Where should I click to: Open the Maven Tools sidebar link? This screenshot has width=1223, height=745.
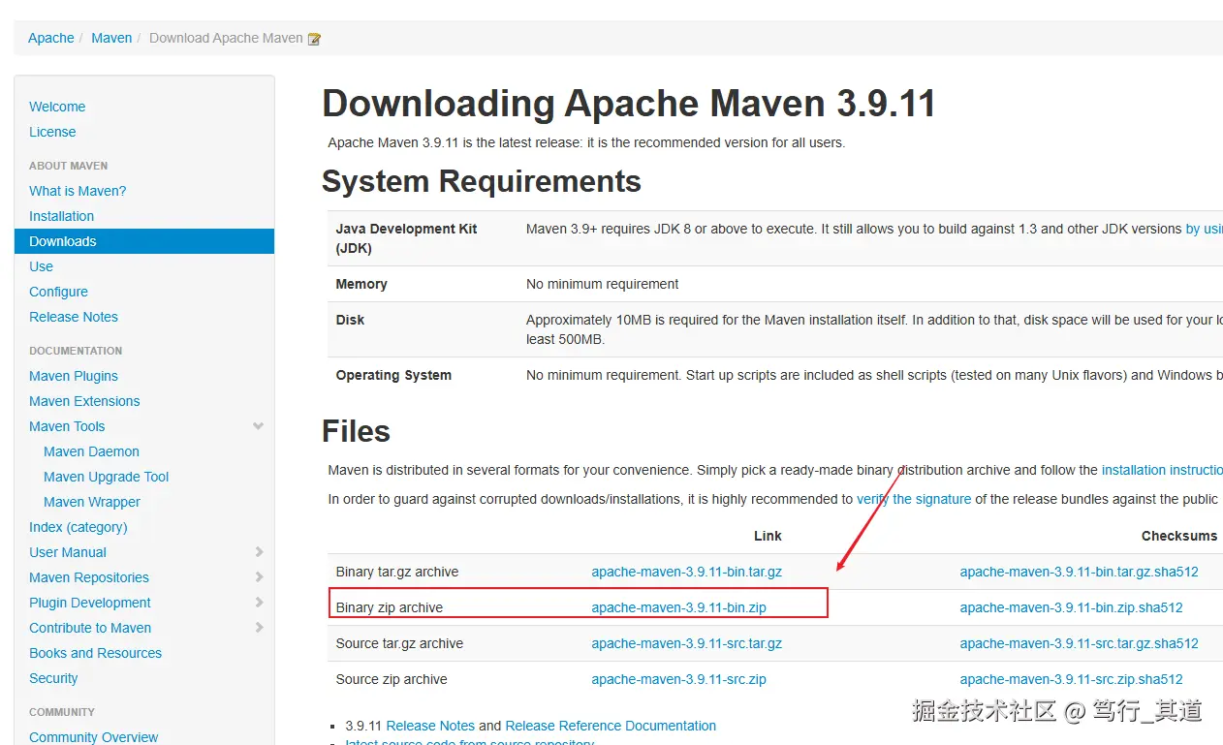point(67,426)
